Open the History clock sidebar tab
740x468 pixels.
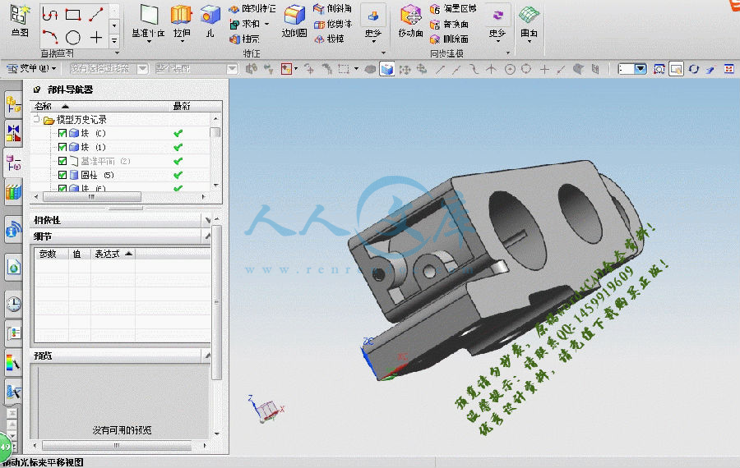[13, 304]
